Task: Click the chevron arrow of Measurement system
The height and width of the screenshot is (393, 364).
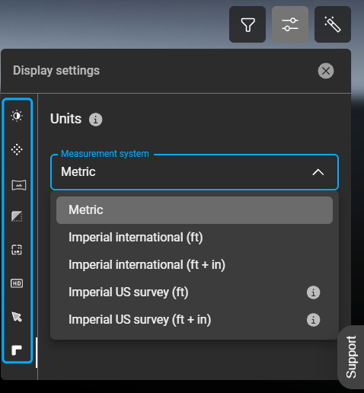Action: click(x=318, y=172)
